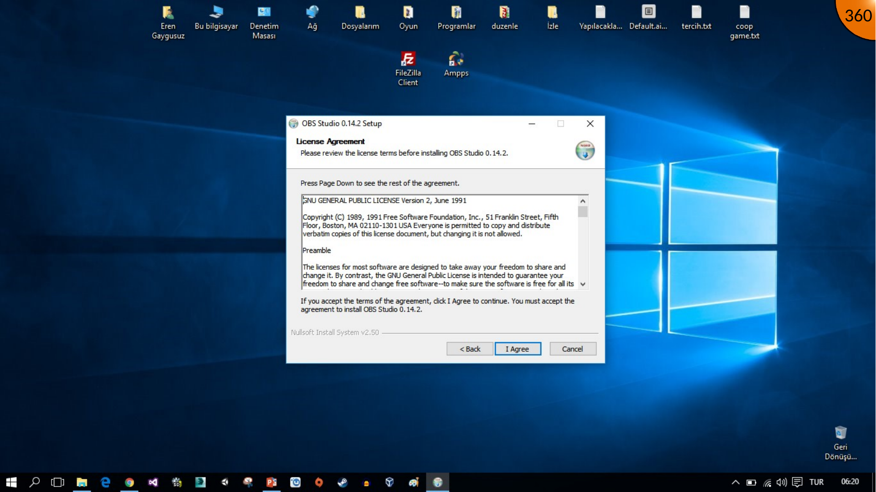The width and height of the screenshot is (876, 492).
Task: Open taskbar search magnifier
Action: 35,482
